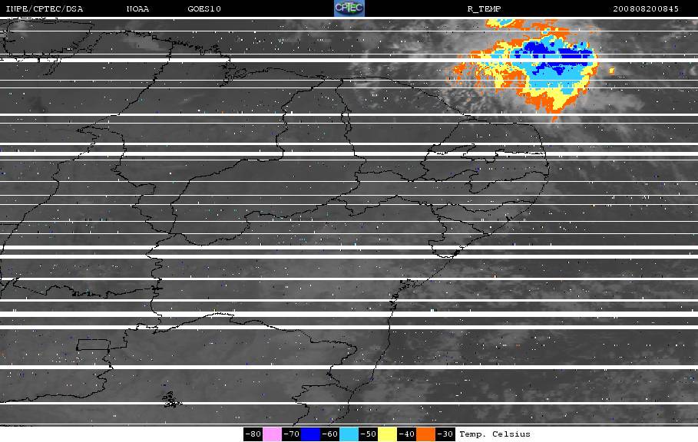698x442 pixels.
Task: Click the NOAA label in the header
Action: 137,8
